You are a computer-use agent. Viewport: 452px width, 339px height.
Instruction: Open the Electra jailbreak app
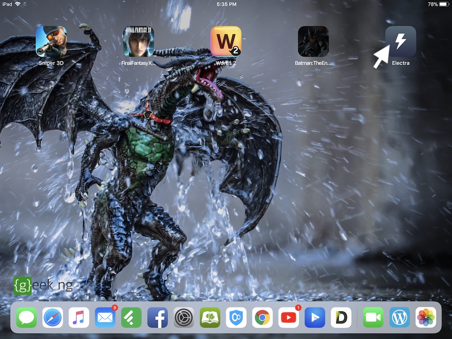(400, 41)
